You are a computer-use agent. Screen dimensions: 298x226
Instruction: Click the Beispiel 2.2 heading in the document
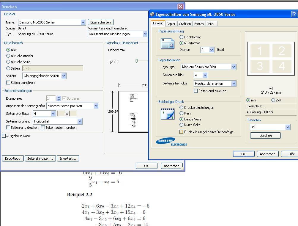(80, 194)
